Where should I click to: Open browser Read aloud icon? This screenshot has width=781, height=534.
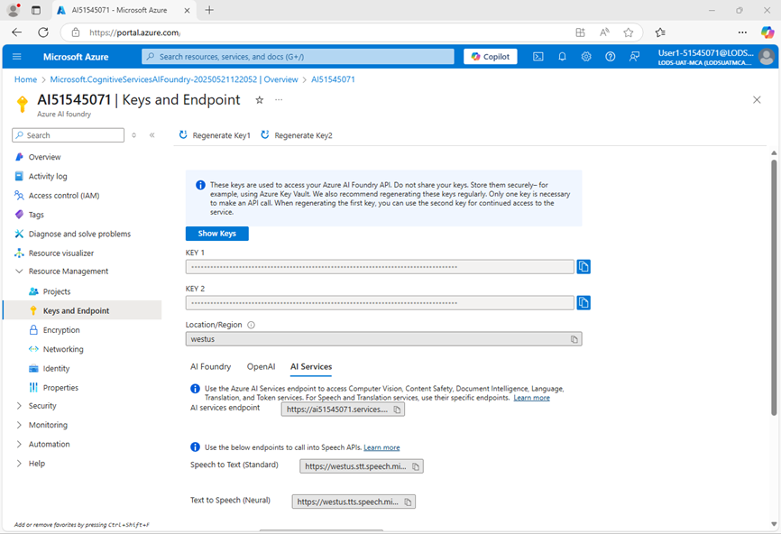pos(604,32)
